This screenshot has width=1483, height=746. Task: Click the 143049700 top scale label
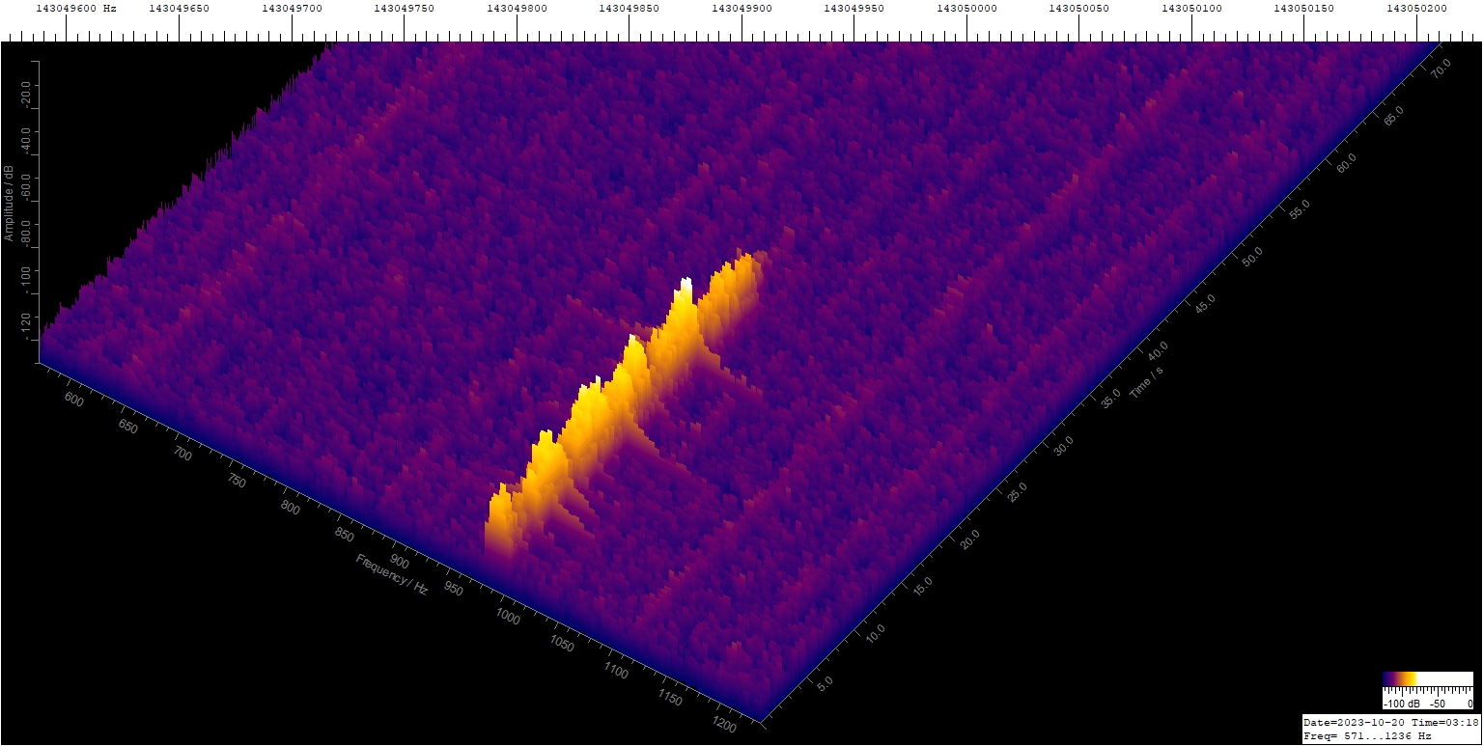[x=292, y=8]
